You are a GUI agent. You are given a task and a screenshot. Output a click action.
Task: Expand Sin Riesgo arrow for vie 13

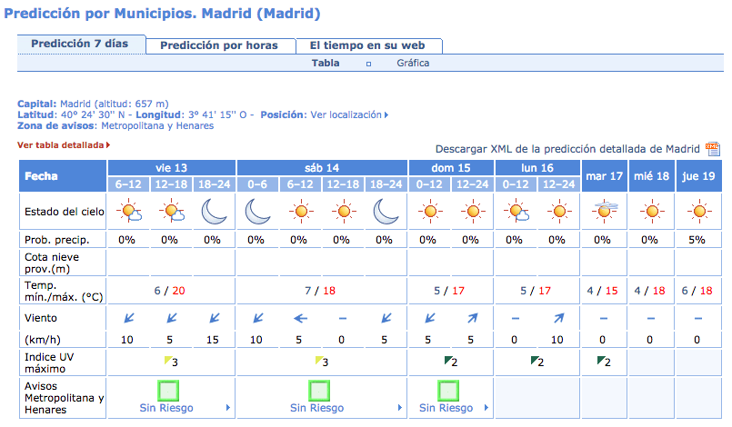tap(228, 407)
